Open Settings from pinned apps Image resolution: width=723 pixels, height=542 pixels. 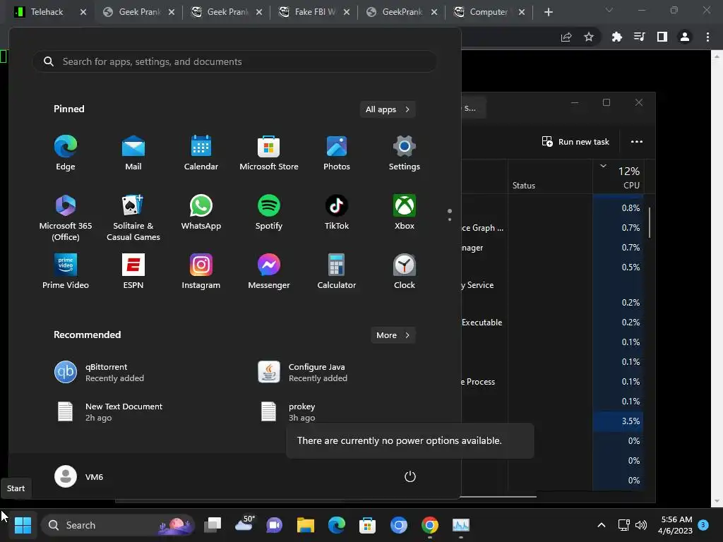tap(405, 153)
